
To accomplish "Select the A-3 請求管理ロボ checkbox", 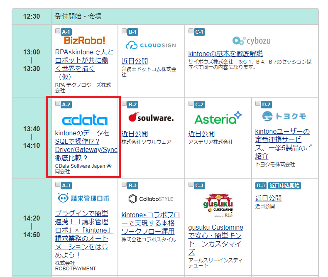I will (x=58, y=184).
